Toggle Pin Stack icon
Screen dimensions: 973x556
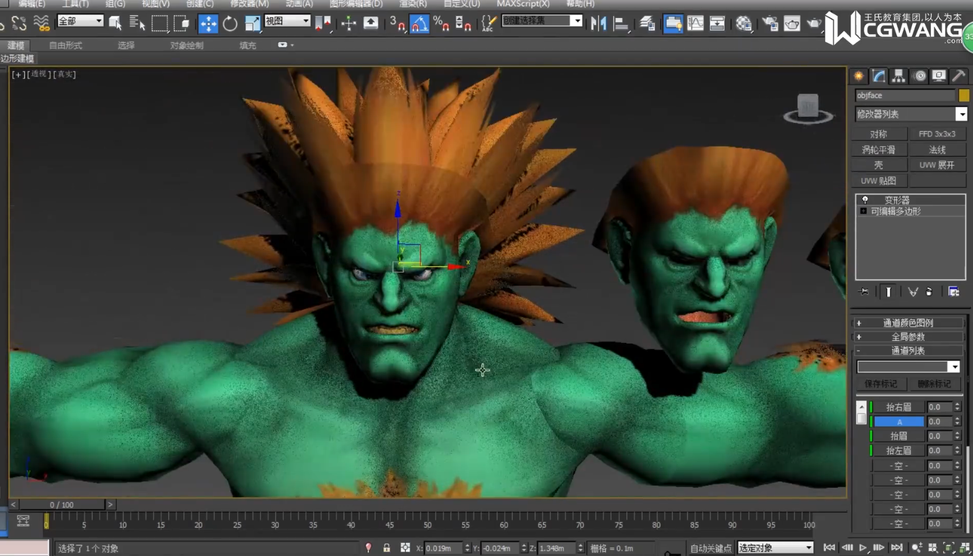[x=864, y=291]
